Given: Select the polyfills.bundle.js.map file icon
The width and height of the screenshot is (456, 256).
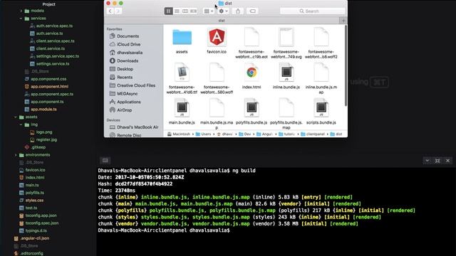Looking at the screenshot, I should 286,107.
